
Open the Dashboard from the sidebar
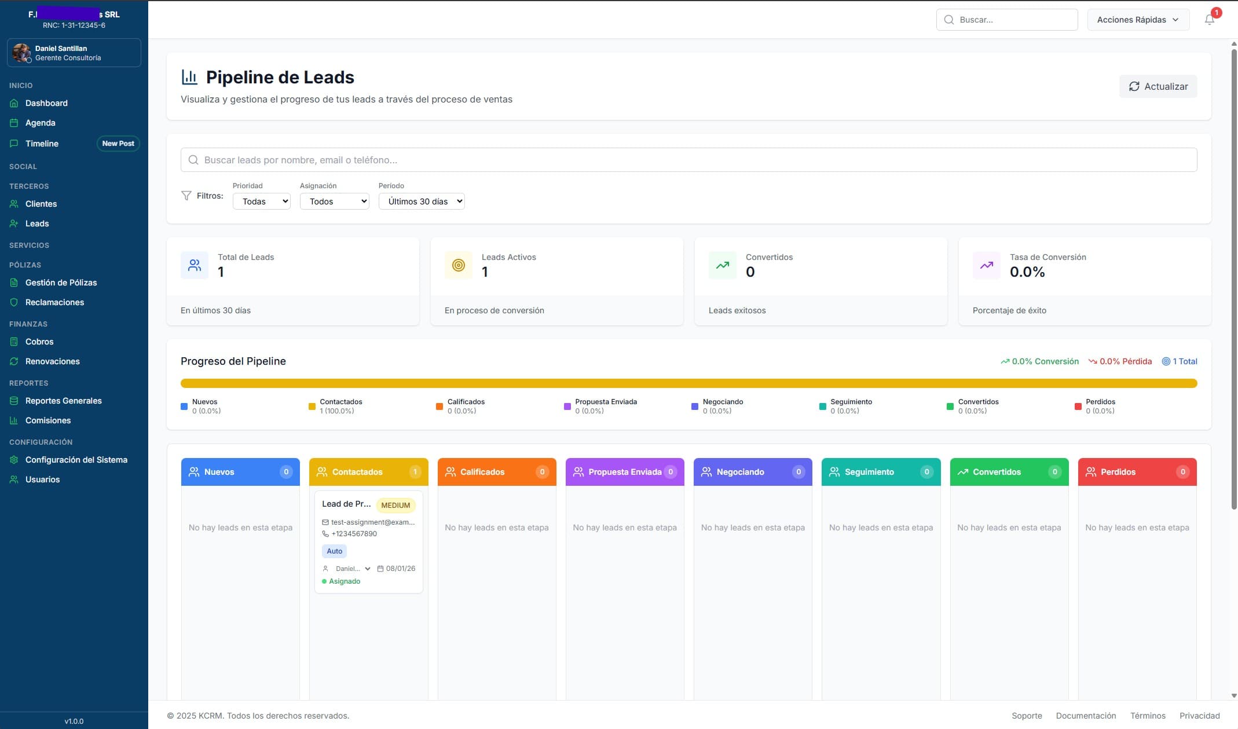(x=46, y=103)
